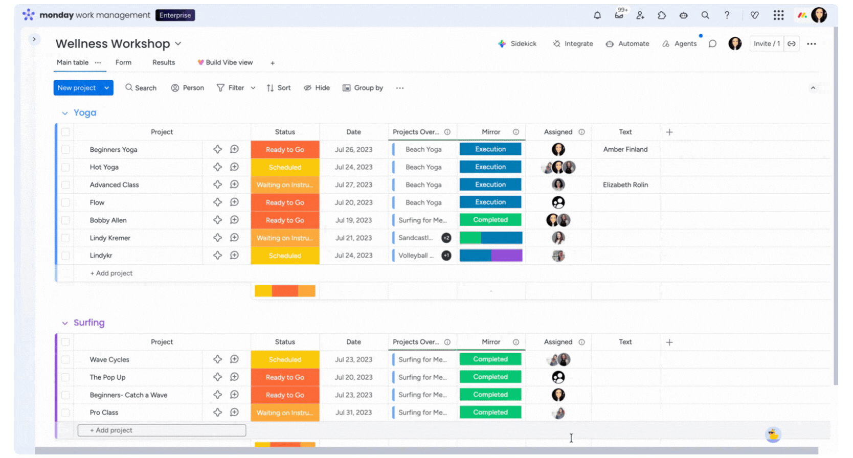The width and height of the screenshot is (853, 458).
Task: Open the products switcher grid icon
Action: (x=778, y=15)
